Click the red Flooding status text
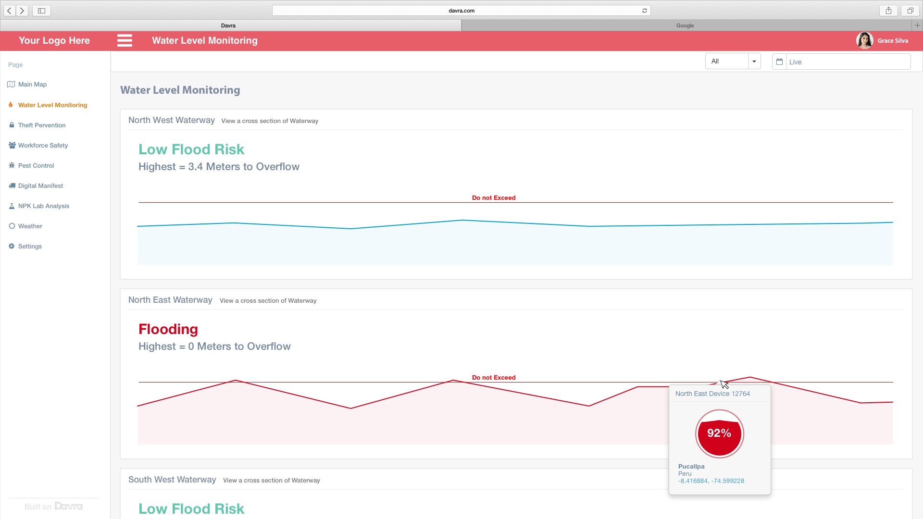This screenshot has width=923, height=519. 168,329
